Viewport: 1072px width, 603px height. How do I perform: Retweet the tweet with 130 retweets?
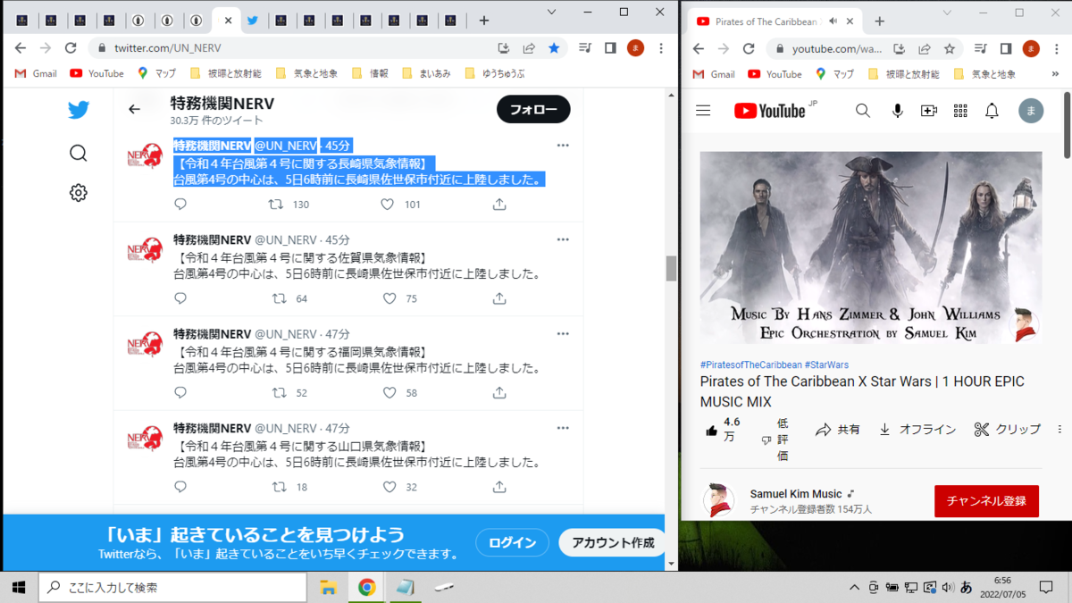coord(278,205)
